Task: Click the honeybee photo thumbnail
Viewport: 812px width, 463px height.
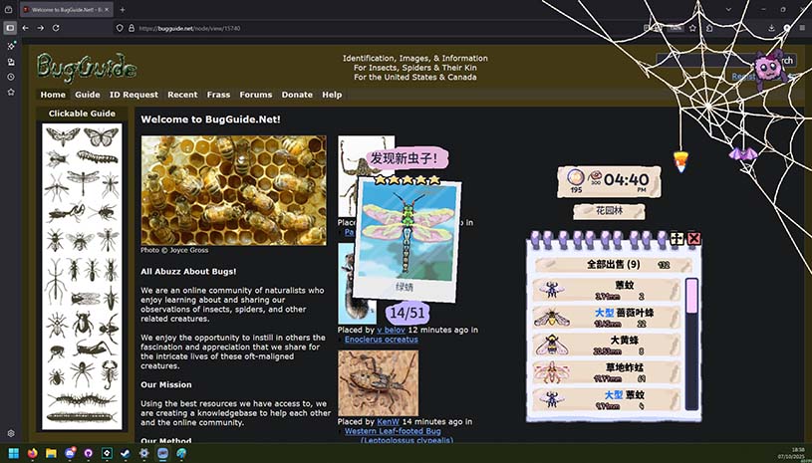Action: (233, 190)
